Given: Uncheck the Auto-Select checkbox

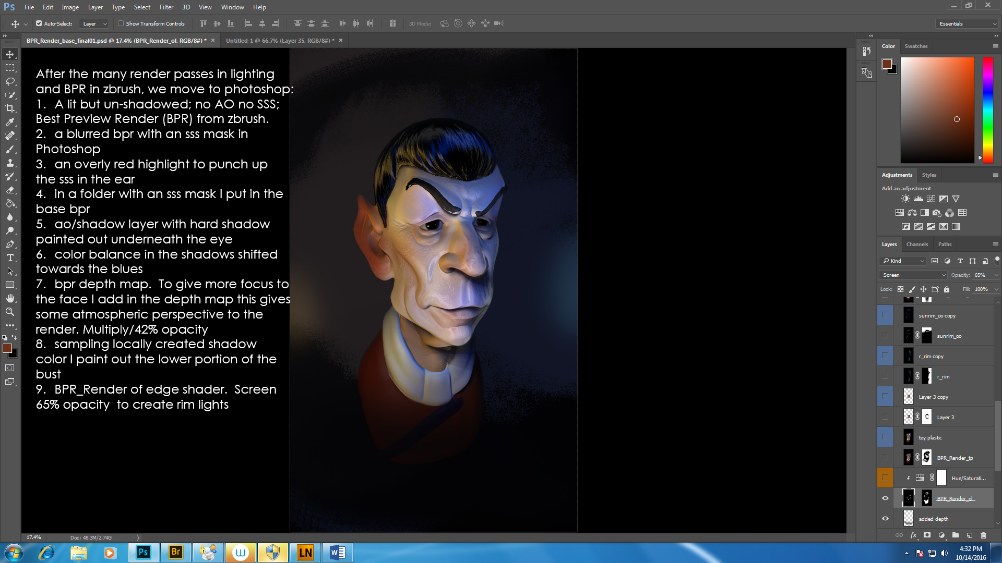Looking at the screenshot, I should coord(39,23).
